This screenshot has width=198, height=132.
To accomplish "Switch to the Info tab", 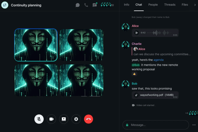I will pos(126,5).
